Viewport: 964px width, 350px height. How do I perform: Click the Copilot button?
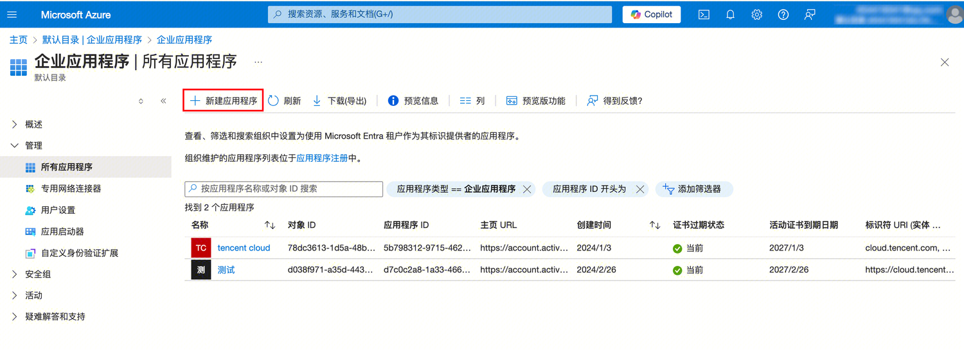[x=652, y=14]
